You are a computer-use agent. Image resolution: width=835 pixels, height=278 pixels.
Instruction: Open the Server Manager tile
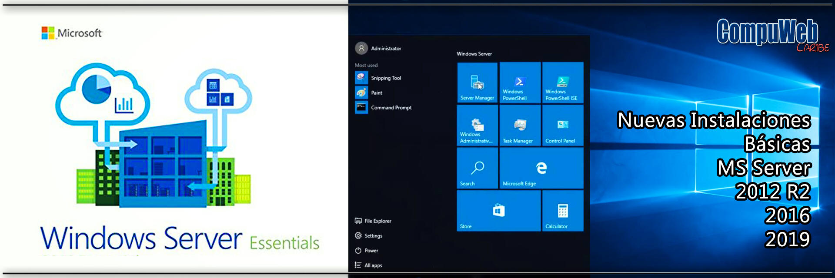coord(477,83)
